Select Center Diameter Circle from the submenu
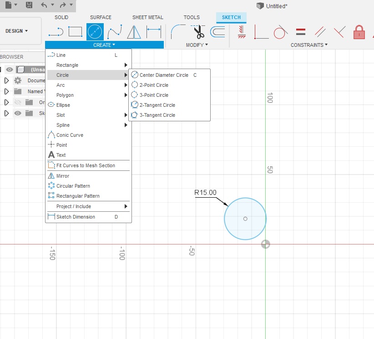The width and height of the screenshot is (374, 339). [x=164, y=75]
